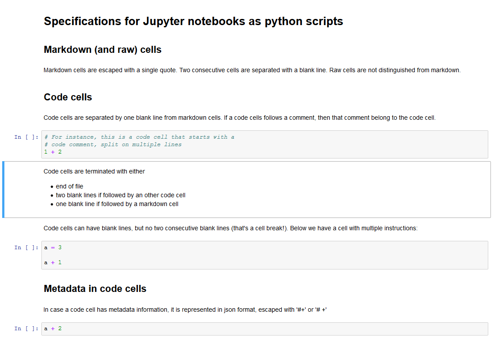Select the "Markdown (and raw) cells" heading
The image size is (494, 343).
(x=103, y=50)
